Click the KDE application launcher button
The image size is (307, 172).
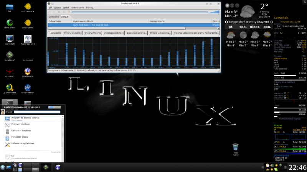pyautogui.click(x=3, y=167)
